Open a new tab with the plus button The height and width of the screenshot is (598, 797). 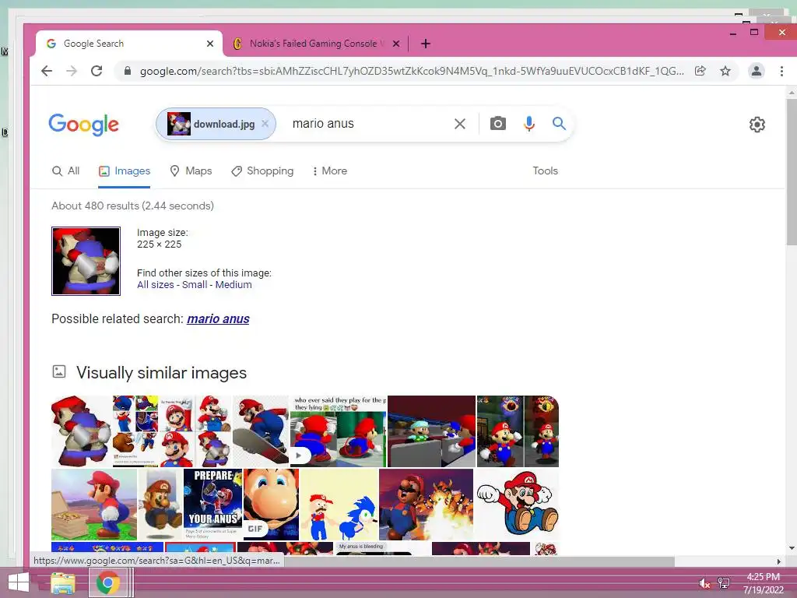(426, 44)
